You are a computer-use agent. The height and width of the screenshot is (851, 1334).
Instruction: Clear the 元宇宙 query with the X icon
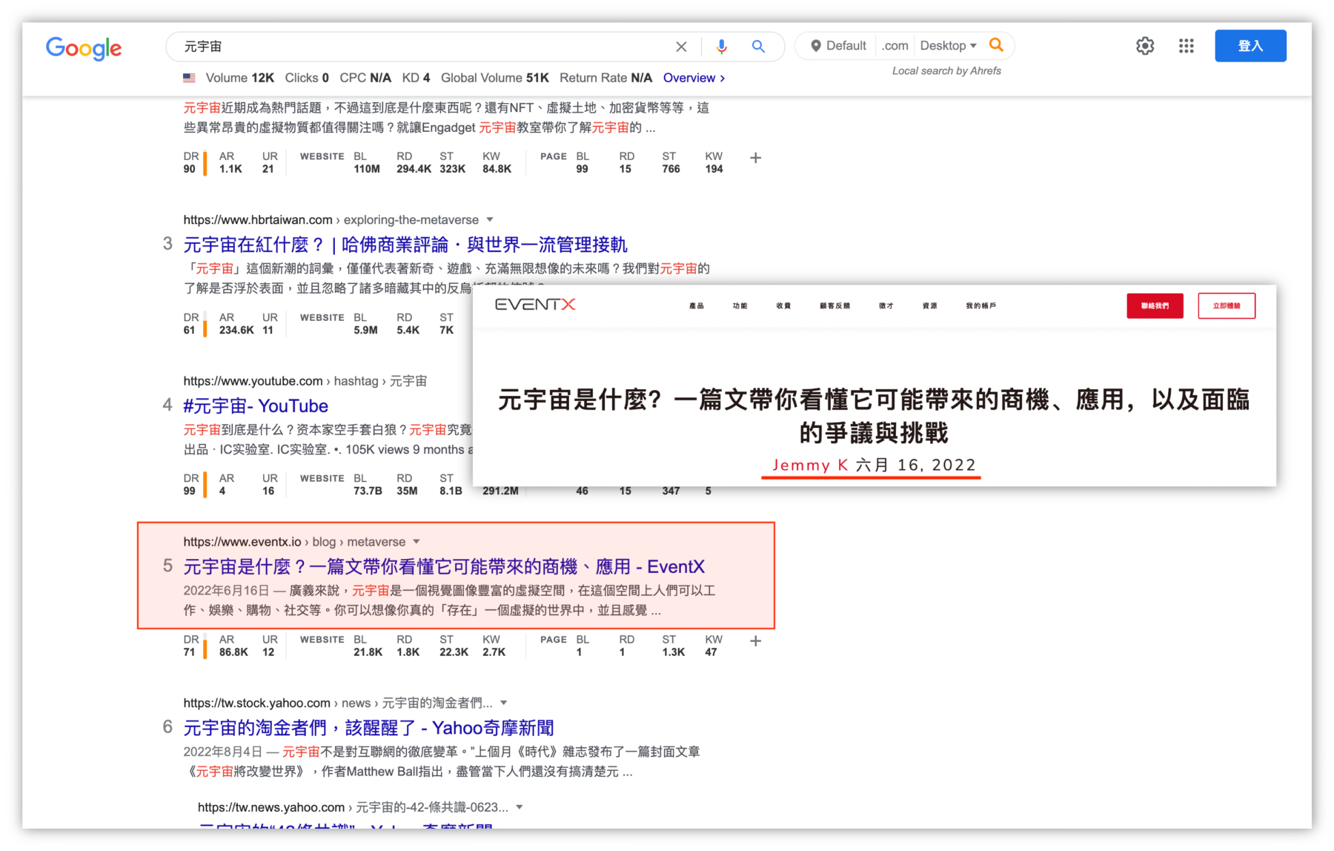pos(681,46)
